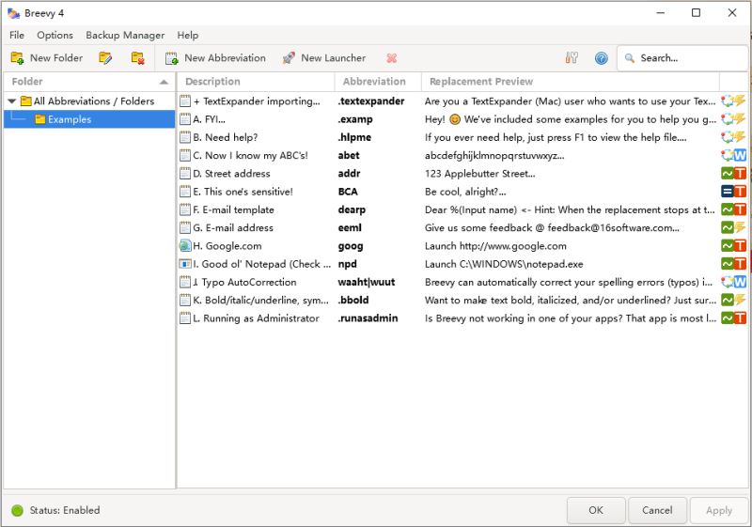
Task: Click the notepad icon for D. Street address
Action: [x=184, y=174]
